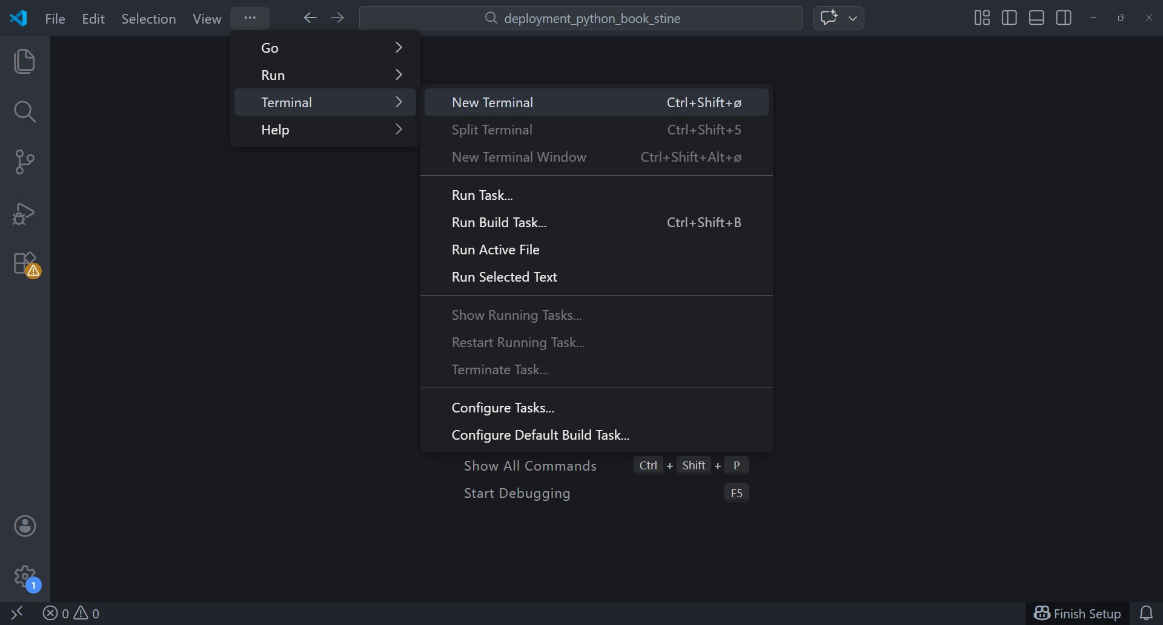The height and width of the screenshot is (625, 1163).
Task: Click Finish Setup in status bar
Action: [1078, 613]
